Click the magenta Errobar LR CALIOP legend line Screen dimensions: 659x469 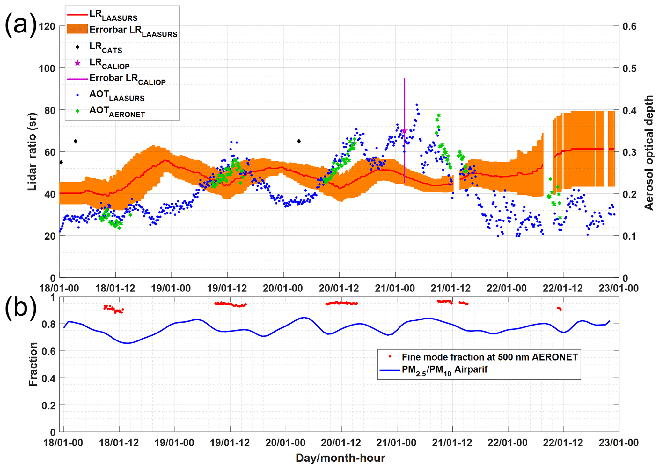click(x=77, y=79)
